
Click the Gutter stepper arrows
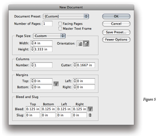(75, 65)
